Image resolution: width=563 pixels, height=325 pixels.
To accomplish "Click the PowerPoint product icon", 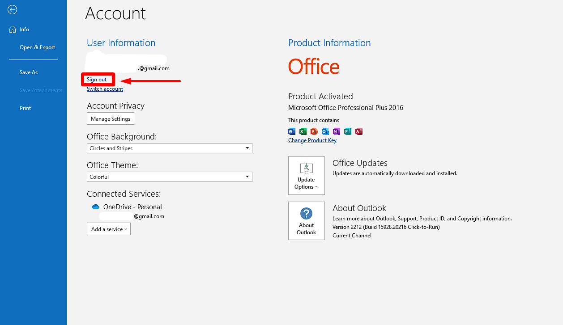I will (314, 131).
